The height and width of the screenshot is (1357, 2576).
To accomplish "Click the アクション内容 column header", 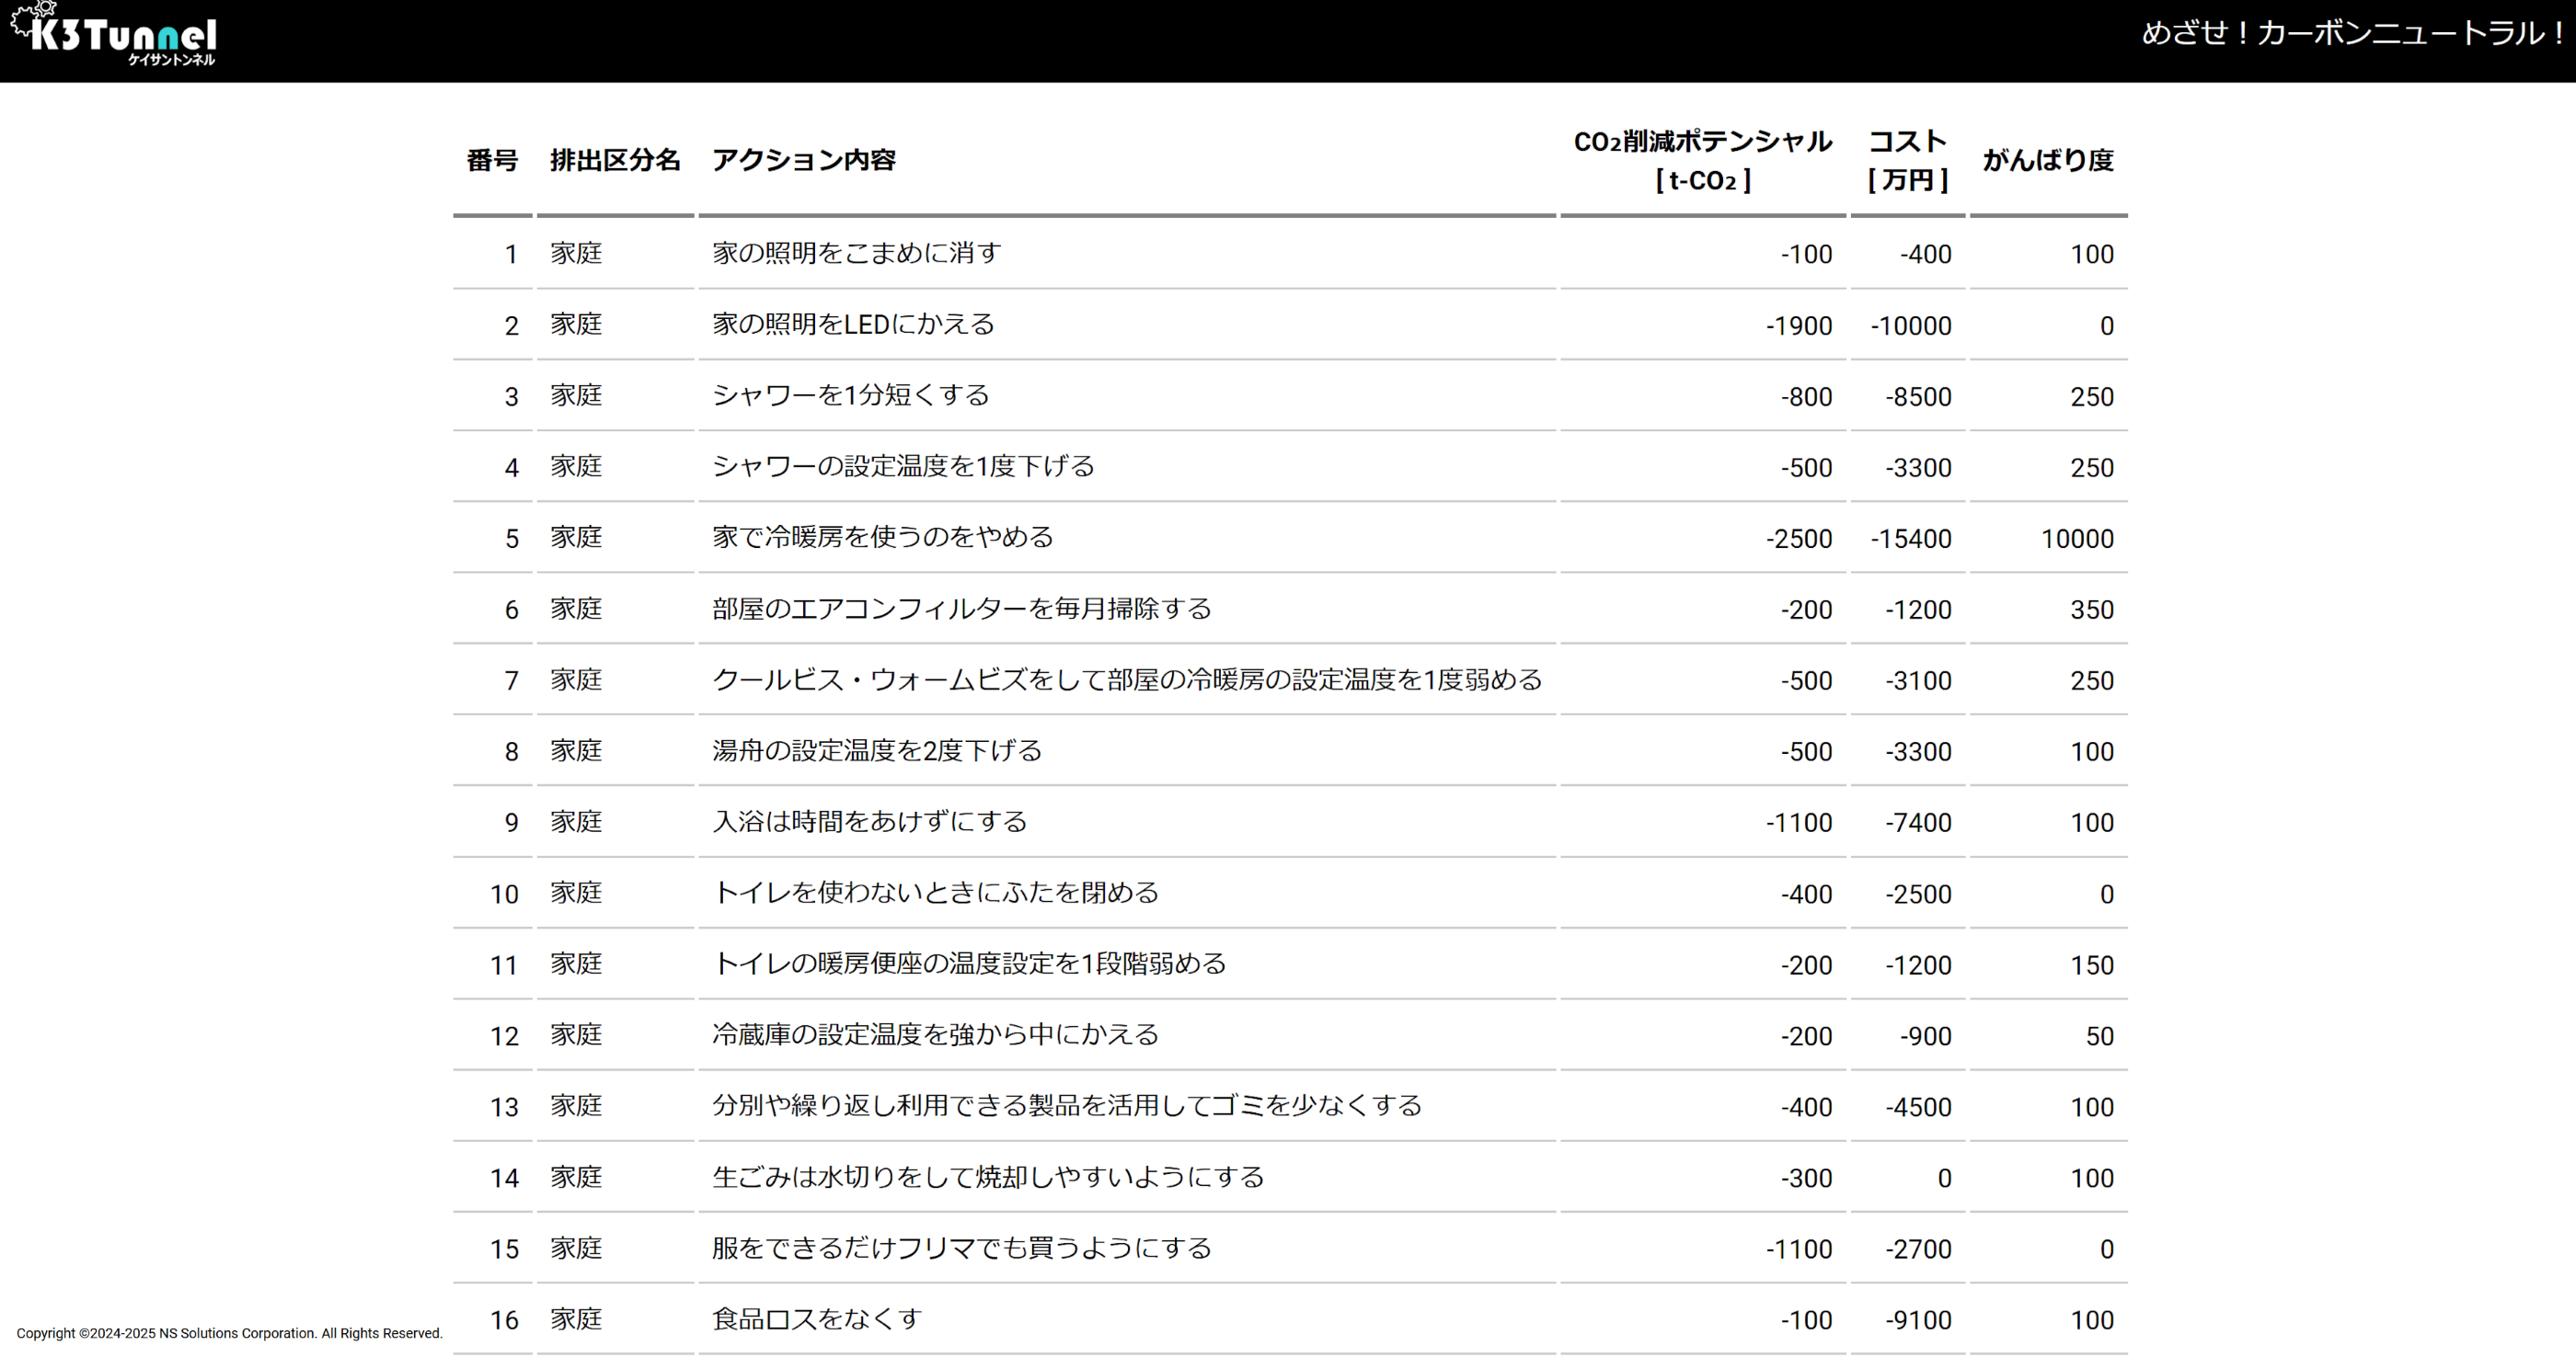I will click(803, 160).
